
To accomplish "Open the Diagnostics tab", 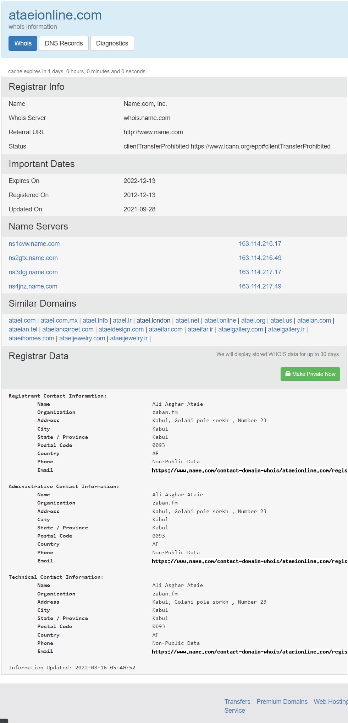I will click(x=112, y=43).
